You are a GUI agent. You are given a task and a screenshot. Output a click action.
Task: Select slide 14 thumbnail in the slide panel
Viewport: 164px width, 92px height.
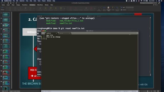[x=6, y=83]
